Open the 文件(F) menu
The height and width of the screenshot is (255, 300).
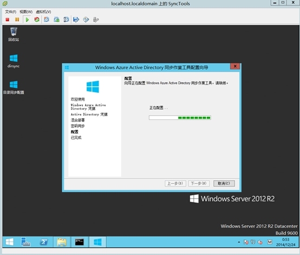coord(10,12)
